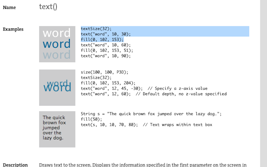Click the first example image with three words
This screenshot has width=267, height=167.
(57, 44)
